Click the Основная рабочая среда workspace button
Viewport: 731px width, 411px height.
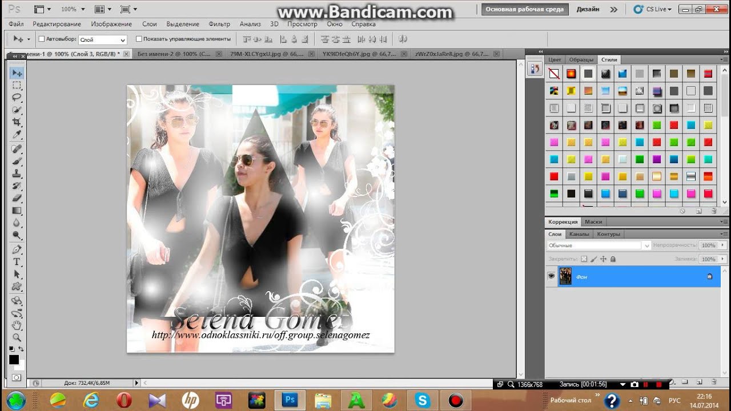pyautogui.click(x=524, y=10)
